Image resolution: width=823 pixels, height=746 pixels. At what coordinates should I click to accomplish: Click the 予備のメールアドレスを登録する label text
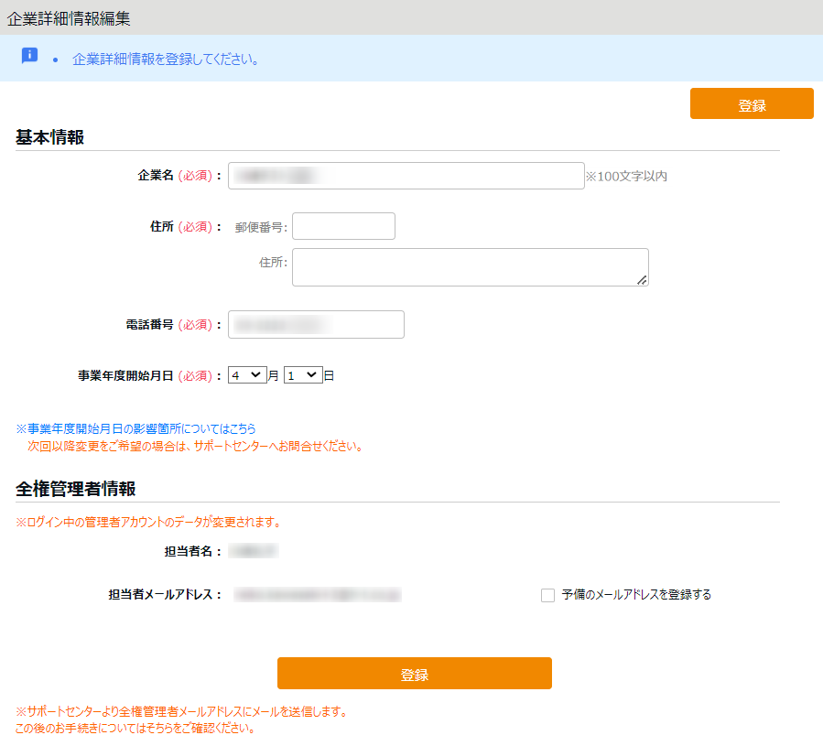point(636,595)
